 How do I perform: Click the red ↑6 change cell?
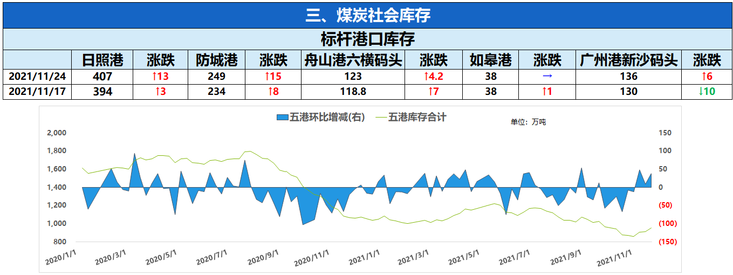point(707,77)
